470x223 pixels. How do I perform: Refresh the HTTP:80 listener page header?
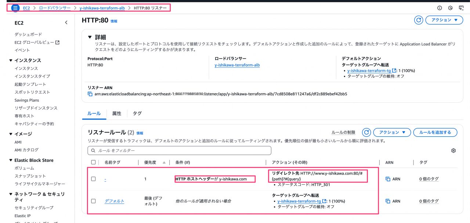(x=419, y=20)
